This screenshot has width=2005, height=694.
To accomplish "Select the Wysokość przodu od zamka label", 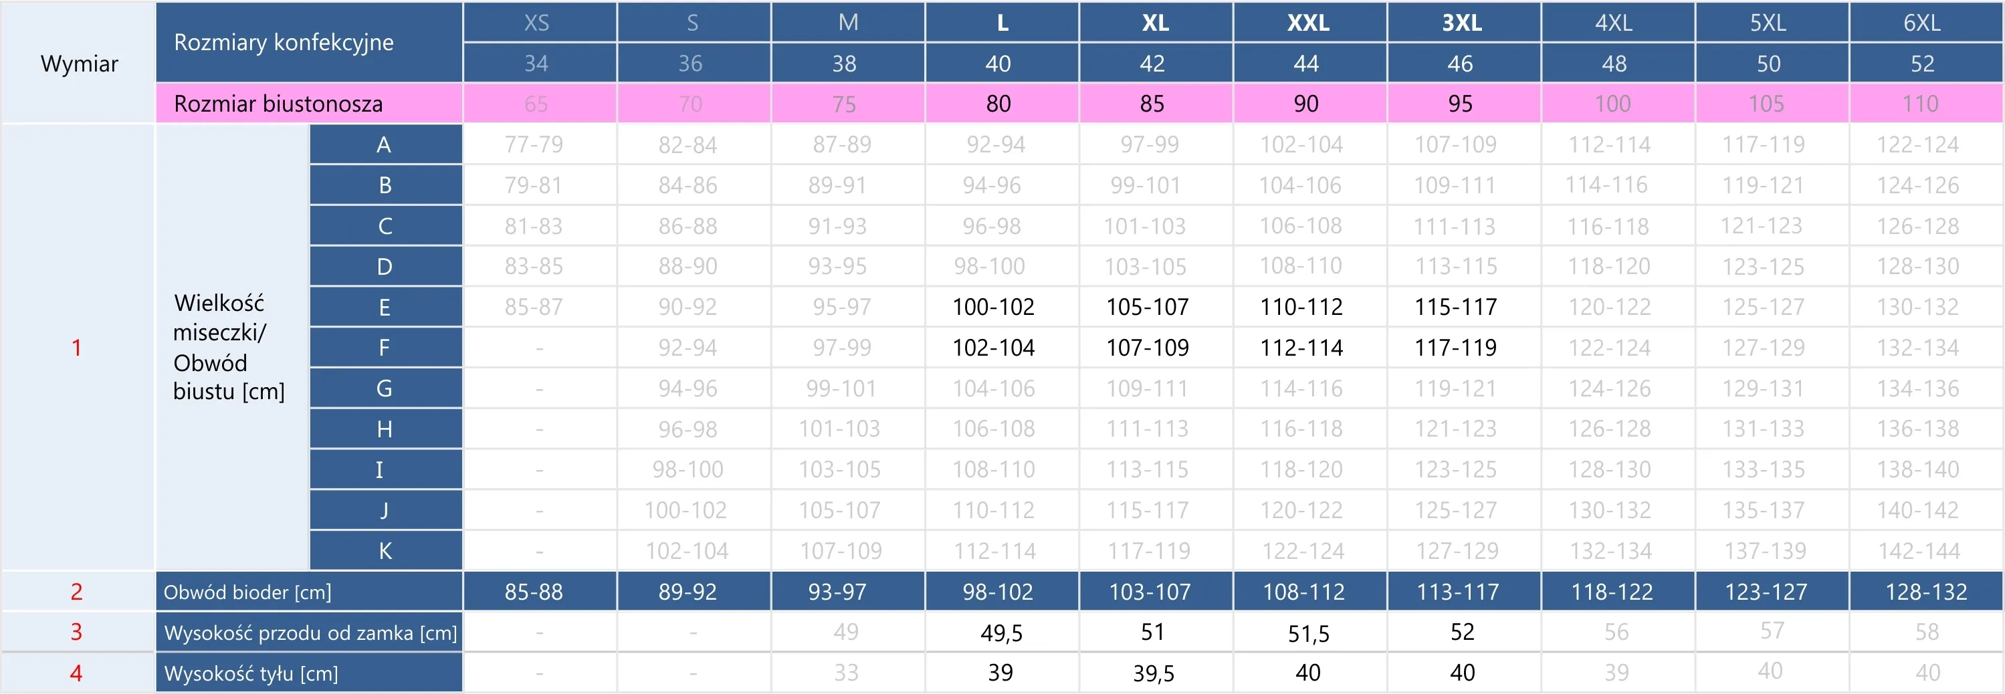I will [310, 632].
